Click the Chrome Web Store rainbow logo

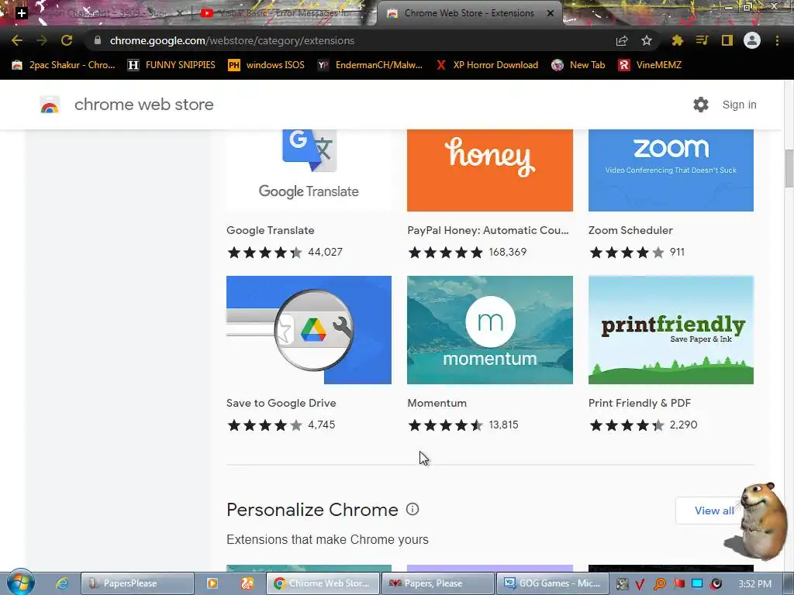pos(50,105)
